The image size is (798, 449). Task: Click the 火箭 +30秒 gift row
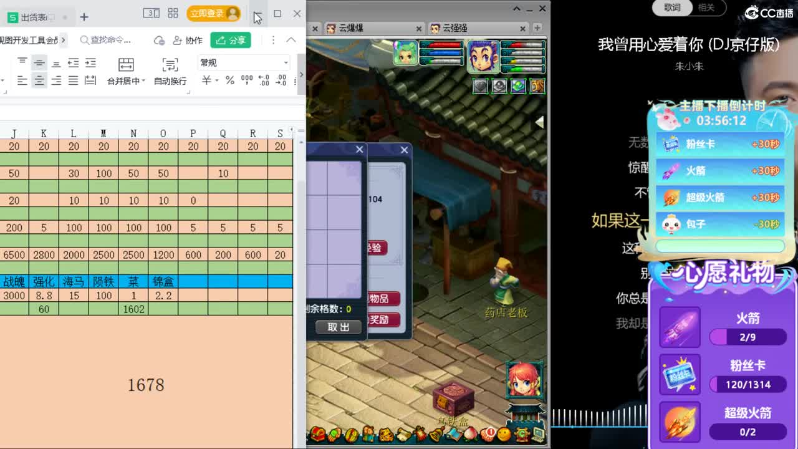(719, 170)
